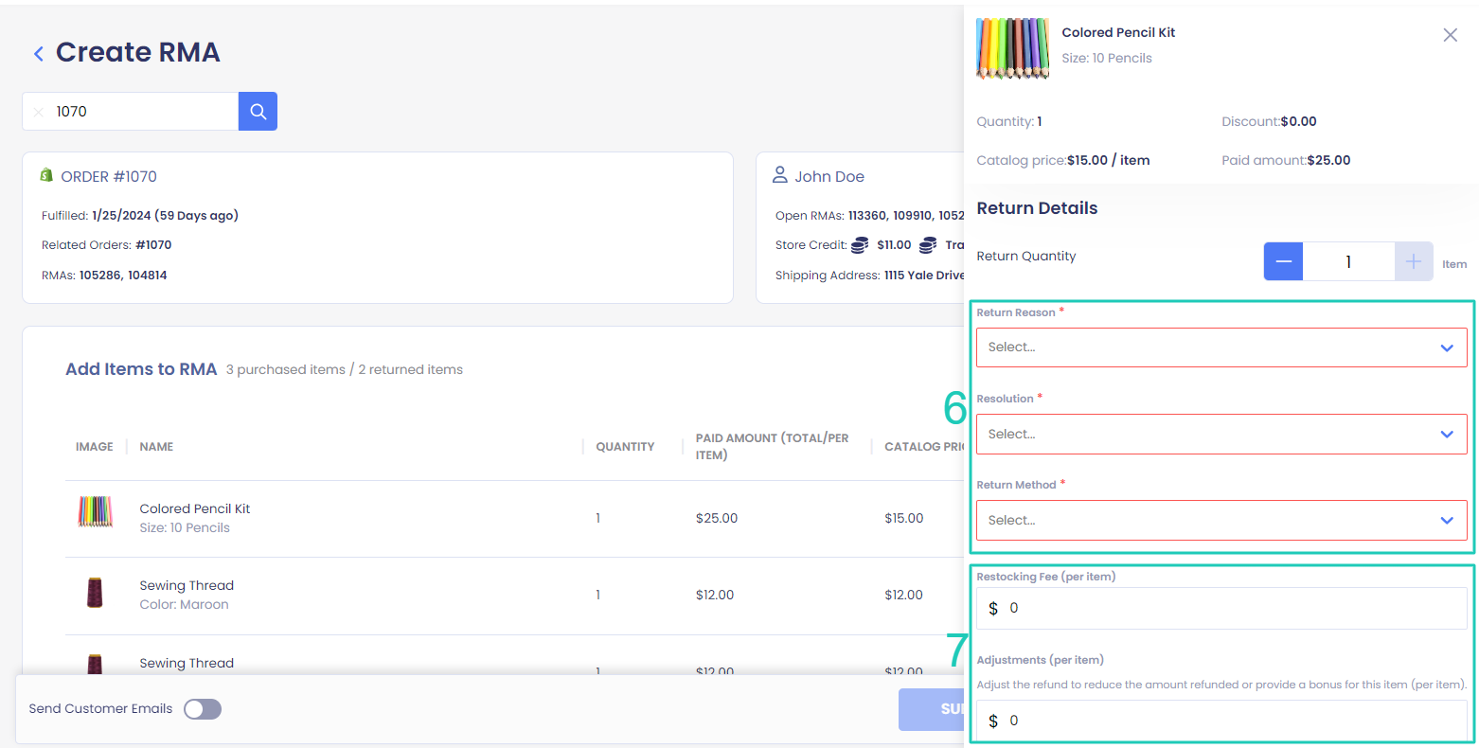Toggle the Send Customer Emails switch
This screenshot has width=1479, height=748.
(x=203, y=709)
